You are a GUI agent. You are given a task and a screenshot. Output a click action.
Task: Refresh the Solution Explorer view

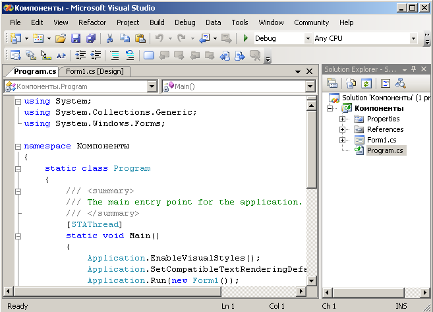[x=366, y=84]
